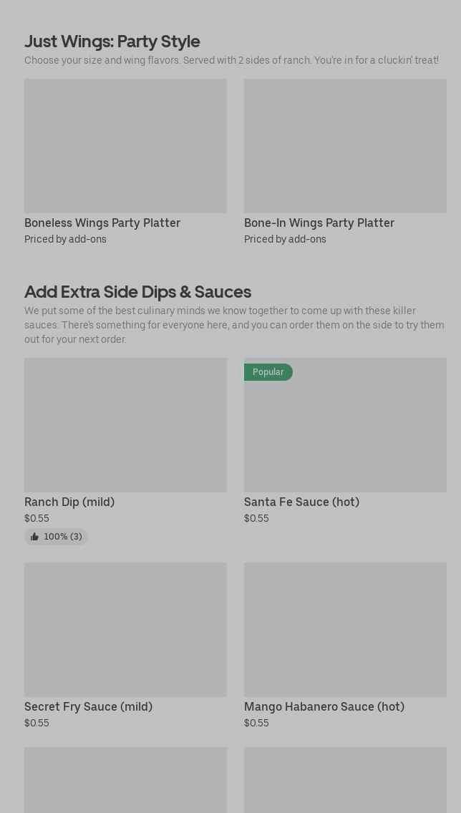
Task: Click the "Just Wings: Party Style" heading
Action: (112, 41)
